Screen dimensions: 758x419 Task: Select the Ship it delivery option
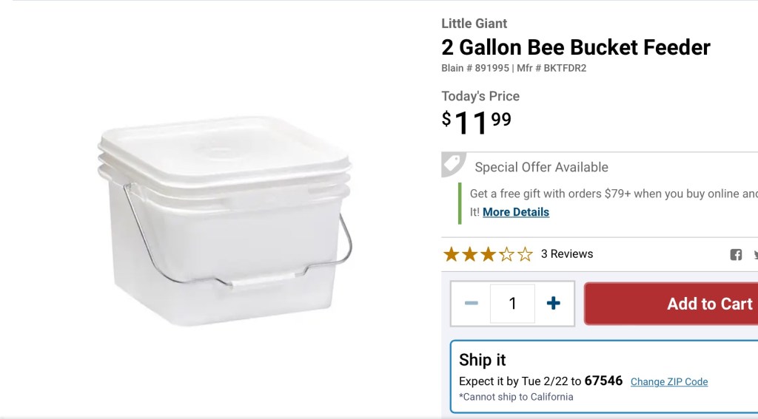click(483, 360)
